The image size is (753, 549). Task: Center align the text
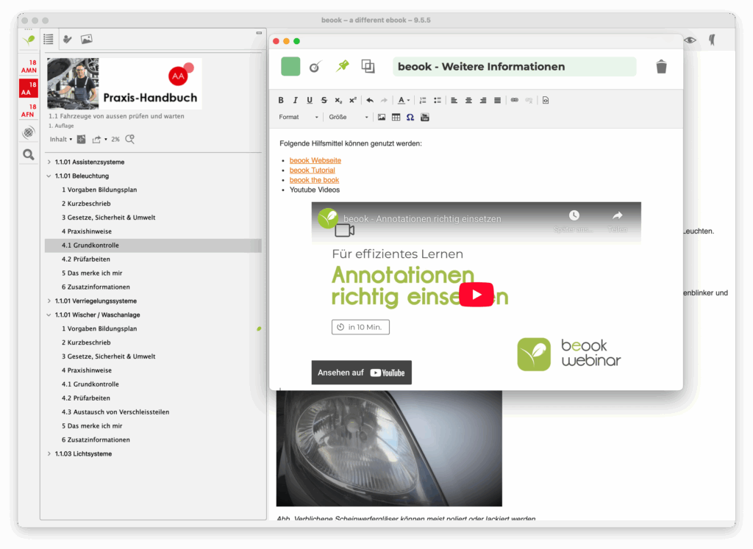coord(468,100)
